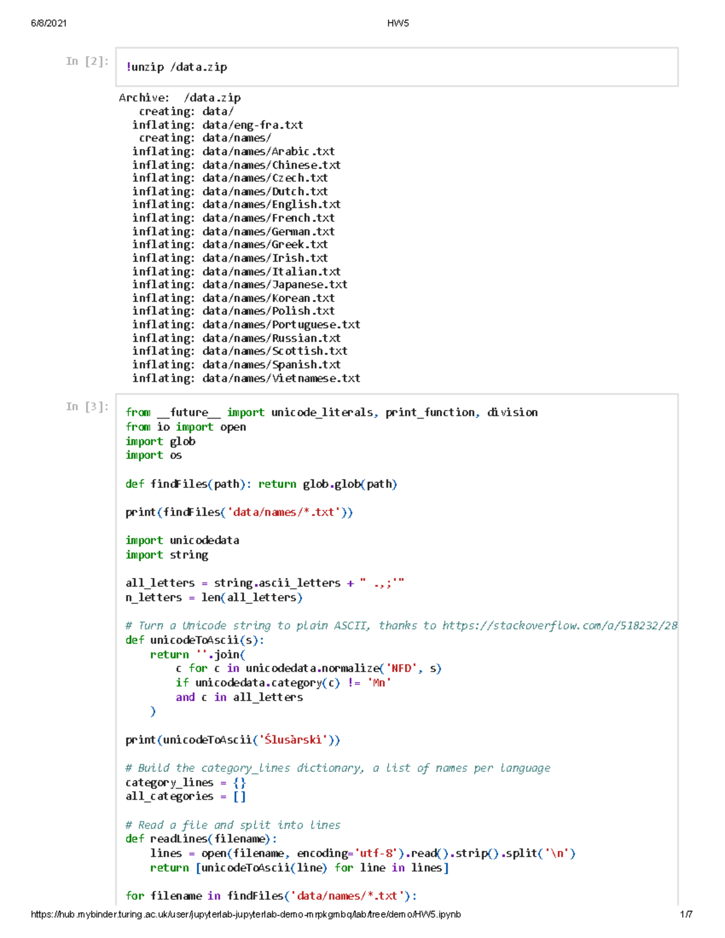Click the readLines function definition line

201,838
